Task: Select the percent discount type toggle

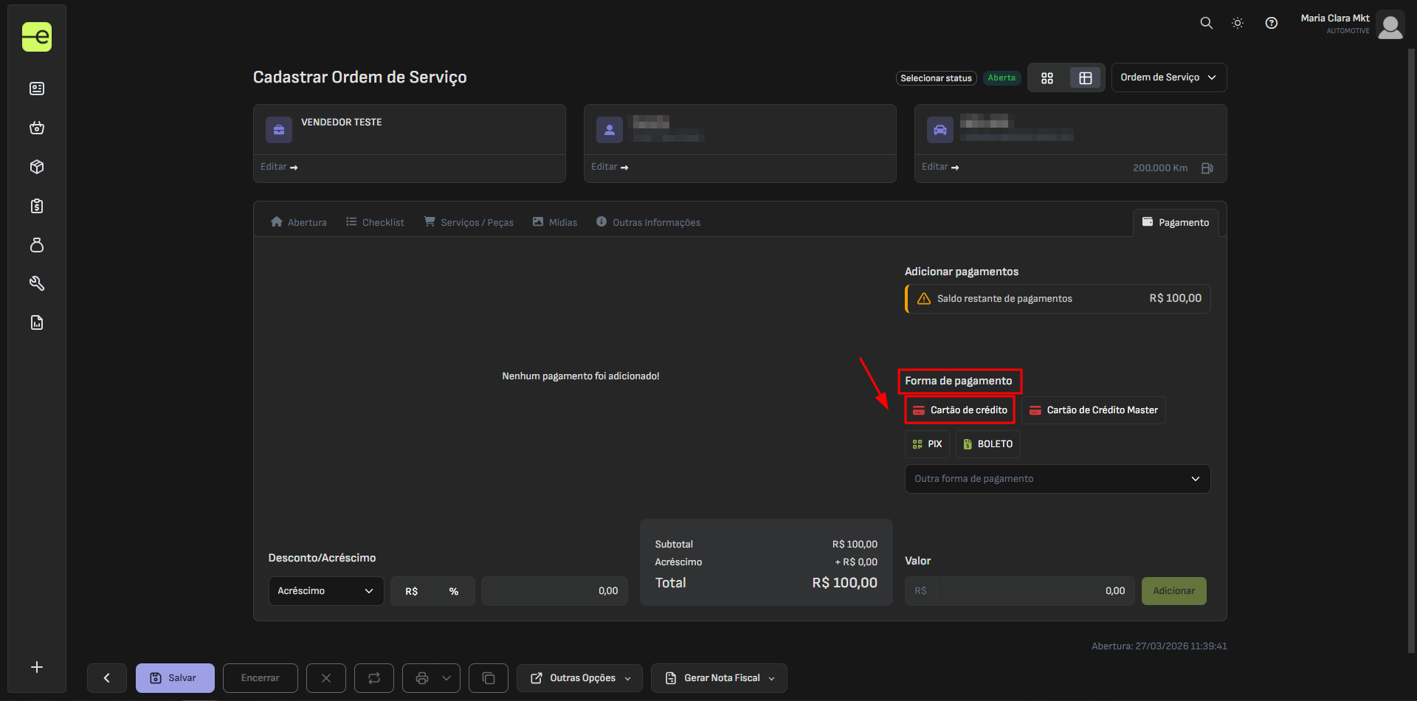Action: point(453,591)
